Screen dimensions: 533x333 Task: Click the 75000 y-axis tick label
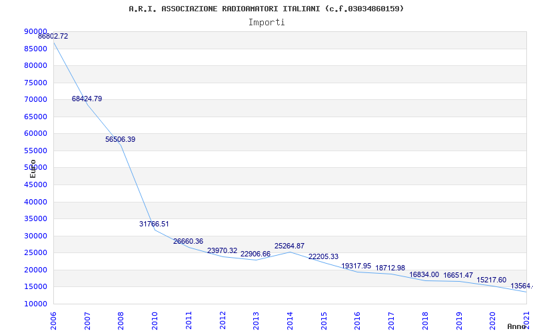point(35,83)
